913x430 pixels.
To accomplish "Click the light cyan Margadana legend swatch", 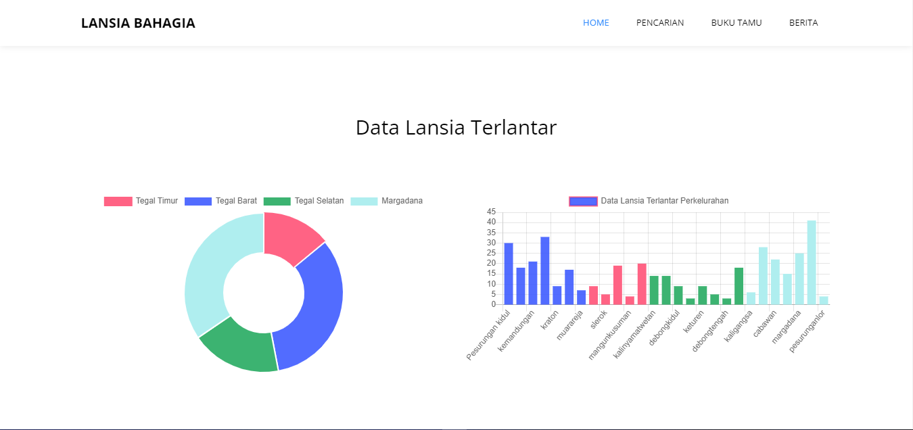I will click(365, 201).
